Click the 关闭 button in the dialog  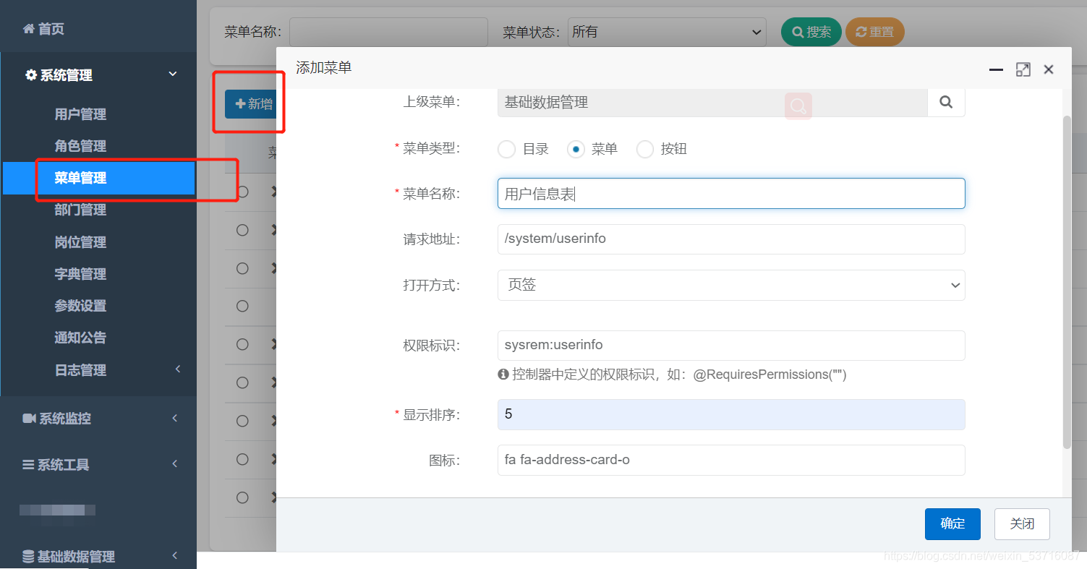pyautogui.click(x=1022, y=524)
